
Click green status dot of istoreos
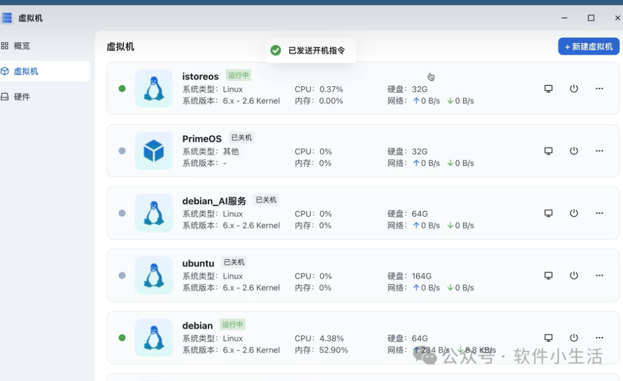[x=122, y=89]
